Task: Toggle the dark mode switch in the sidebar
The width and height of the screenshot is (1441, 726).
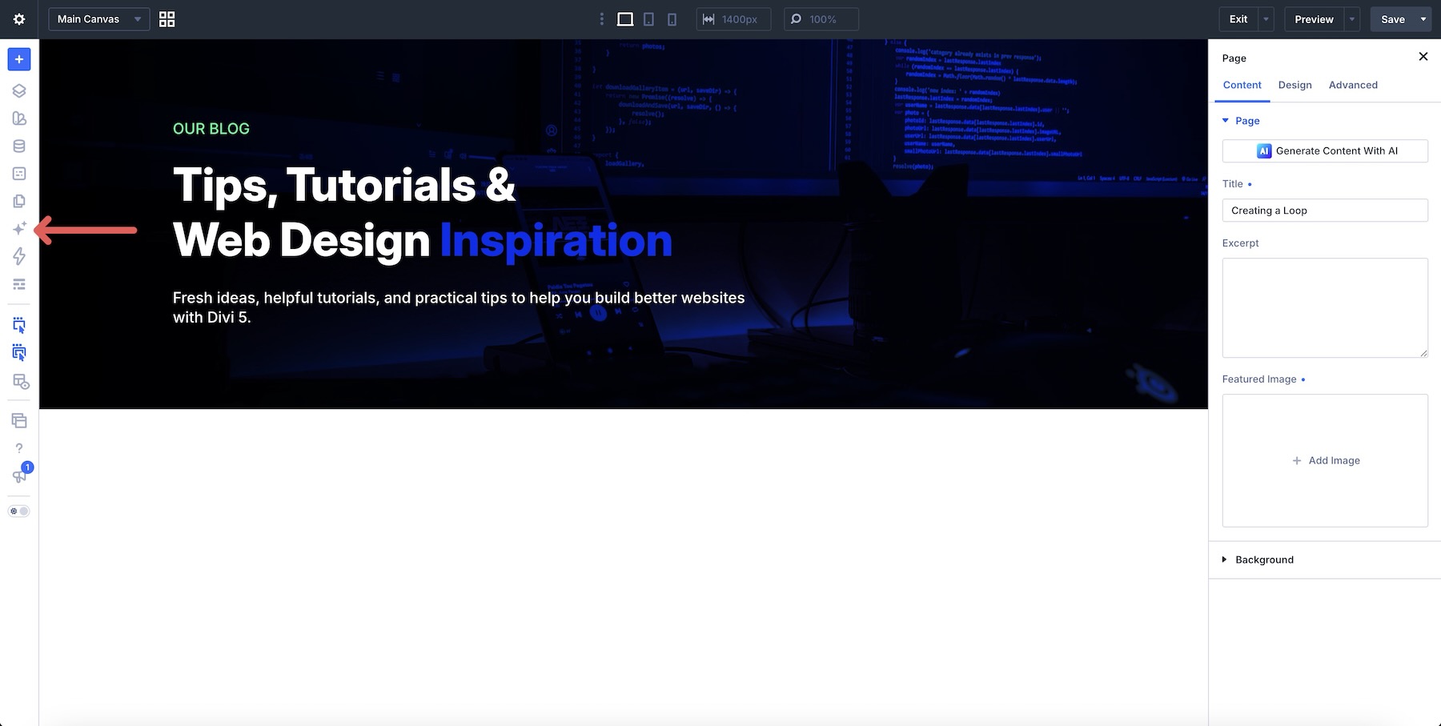Action: 19,511
